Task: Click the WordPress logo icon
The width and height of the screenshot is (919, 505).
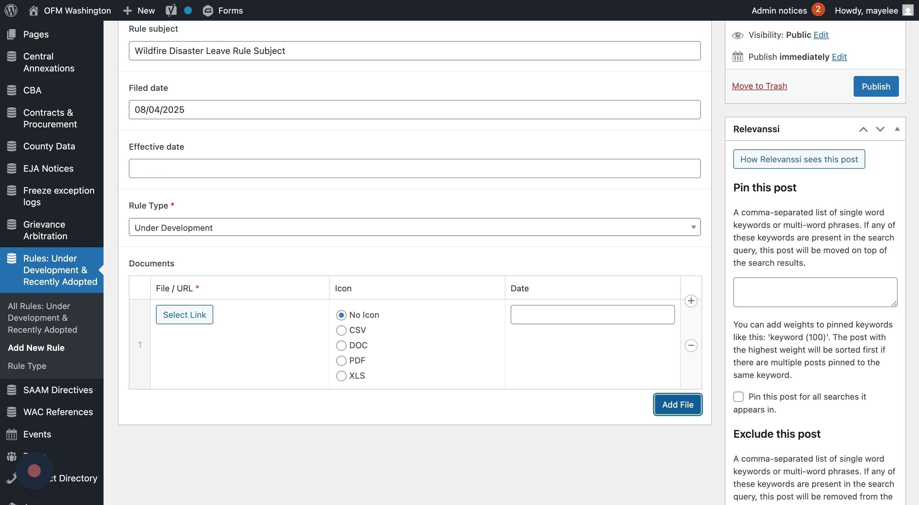Action: [11, 10]
